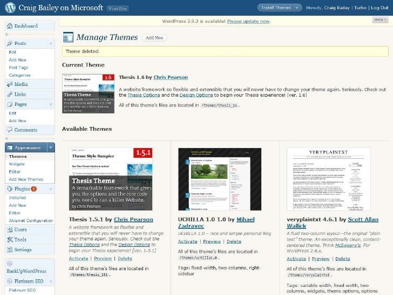This screenshot has height=295, width=393.
Task: Click the Users icon in sidebar
Action: click(x=10, y=229)
